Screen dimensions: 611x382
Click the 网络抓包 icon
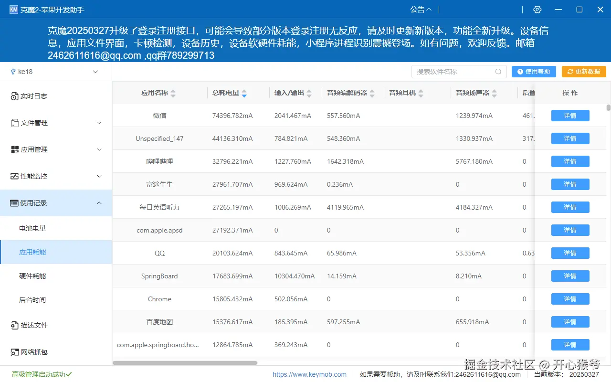point(15,352)
